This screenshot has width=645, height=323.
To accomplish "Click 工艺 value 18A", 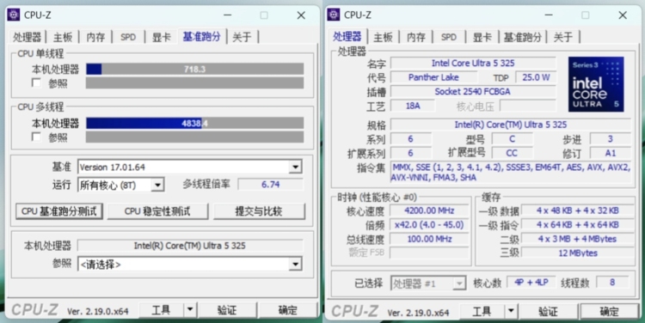I will click(x=413, y=106).
